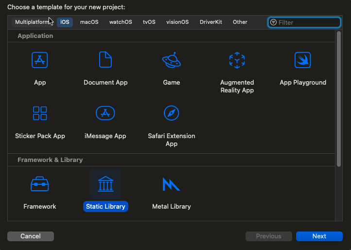This screenshot has width=351, height=250.
Task: Select the Sticker Pack App grid icon
Action: point(40,113)
